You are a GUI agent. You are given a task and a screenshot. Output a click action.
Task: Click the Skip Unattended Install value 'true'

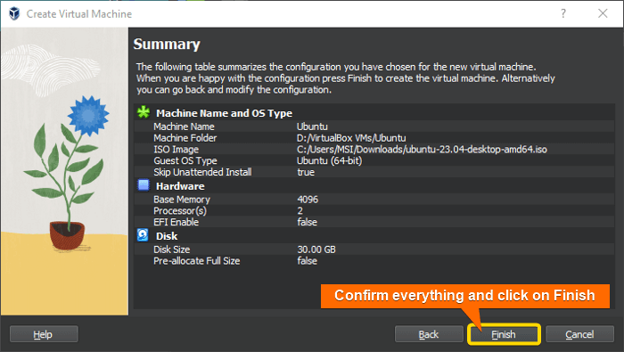[x=306, y=172]
